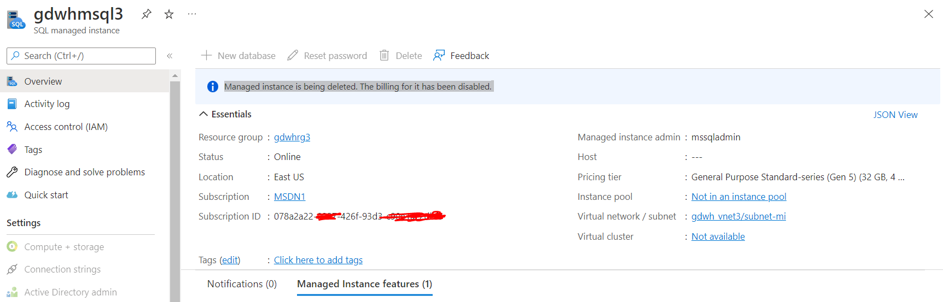The image size is (943, 302).
Task: Click the info icon in the deletion banner
Action: click(x=213, y=86)
